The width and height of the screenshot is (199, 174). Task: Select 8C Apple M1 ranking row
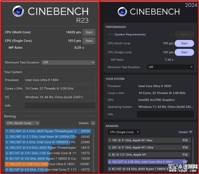149,154
